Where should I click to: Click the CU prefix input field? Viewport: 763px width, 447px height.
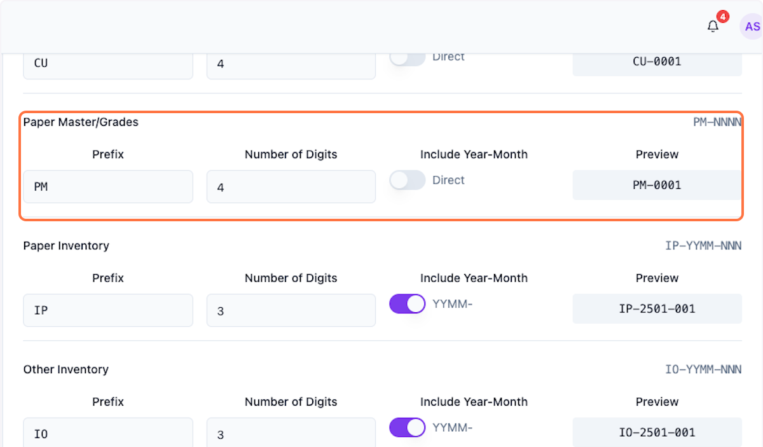[108, 65]
